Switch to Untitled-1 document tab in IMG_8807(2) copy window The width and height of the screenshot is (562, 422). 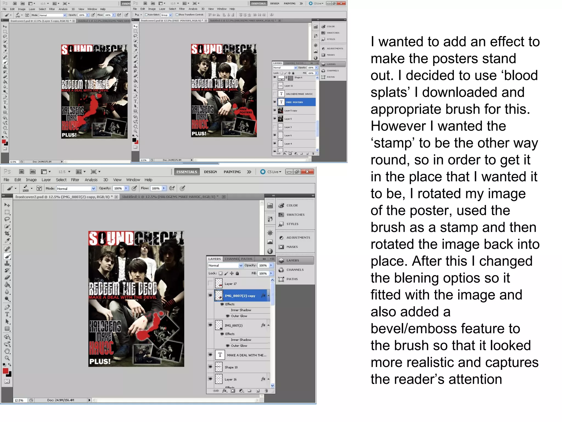[x=170, y=197]
